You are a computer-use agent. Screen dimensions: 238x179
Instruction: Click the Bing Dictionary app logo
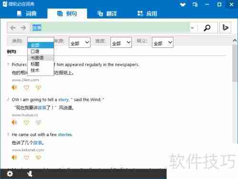[5, 4]
